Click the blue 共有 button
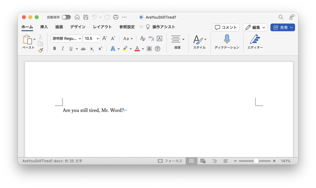This screenshot has width=316, height=188. [x=283, y=27]
